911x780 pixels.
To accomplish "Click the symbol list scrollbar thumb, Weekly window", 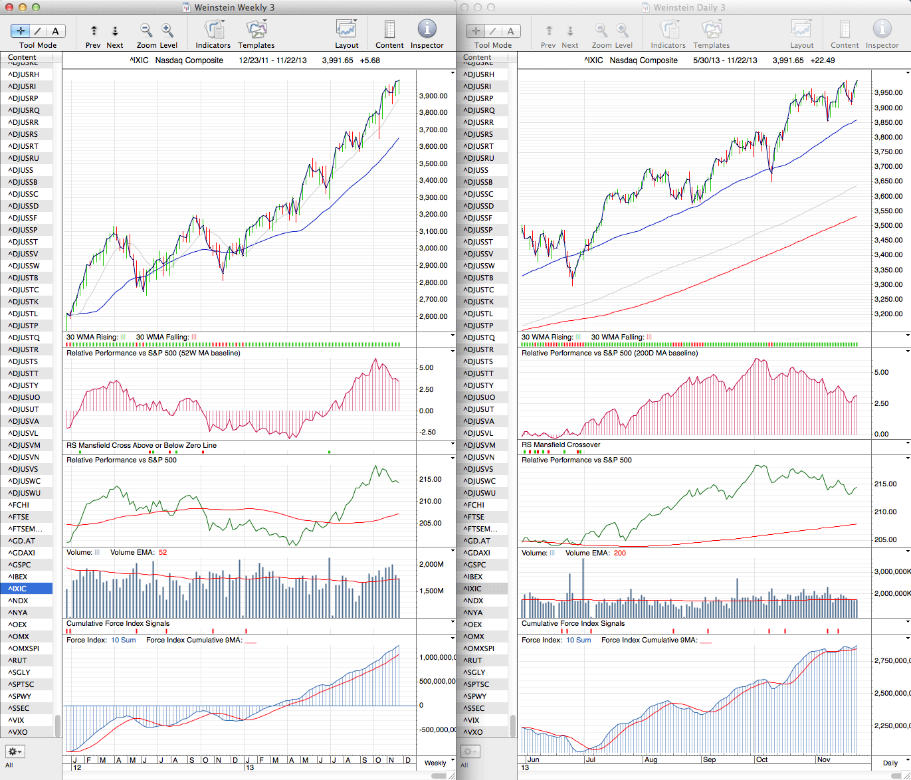I will pyautogui.click(x=58, y=726).
